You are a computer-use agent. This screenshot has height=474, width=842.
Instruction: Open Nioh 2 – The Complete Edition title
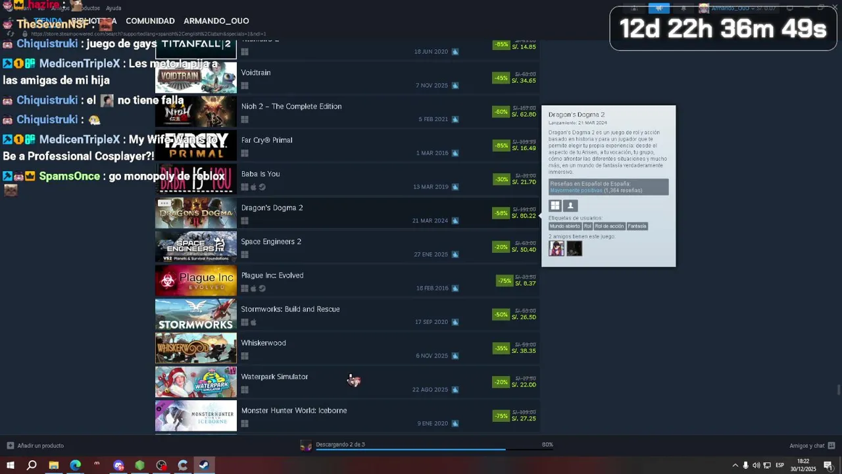(x=291, y=107)
